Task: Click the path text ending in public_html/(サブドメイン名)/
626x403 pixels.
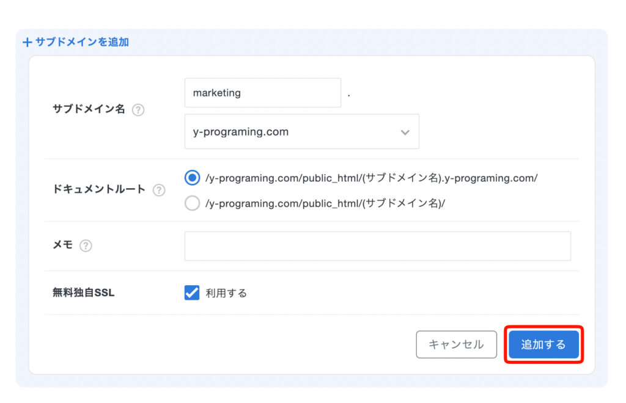Action: point(325,203)
